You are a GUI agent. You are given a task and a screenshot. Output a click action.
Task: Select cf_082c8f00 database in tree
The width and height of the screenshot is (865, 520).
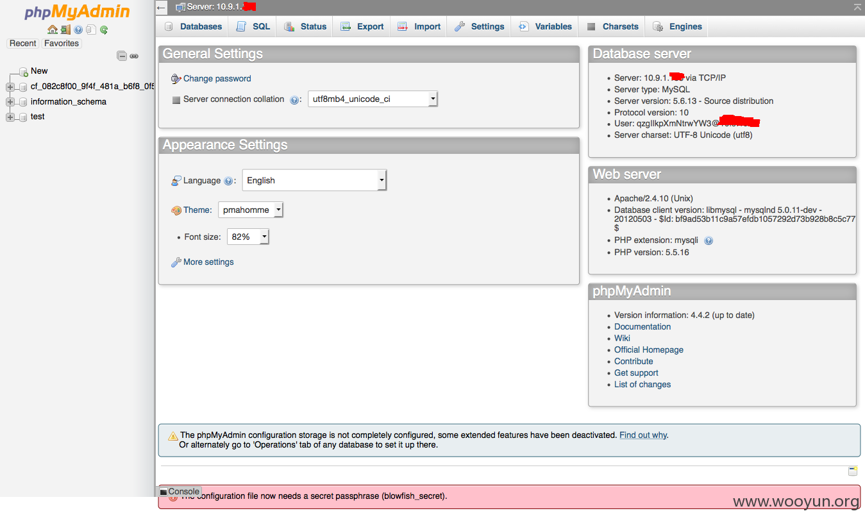point(92,87)
